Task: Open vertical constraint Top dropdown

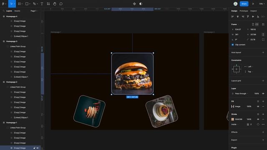Action: (250, 72)
